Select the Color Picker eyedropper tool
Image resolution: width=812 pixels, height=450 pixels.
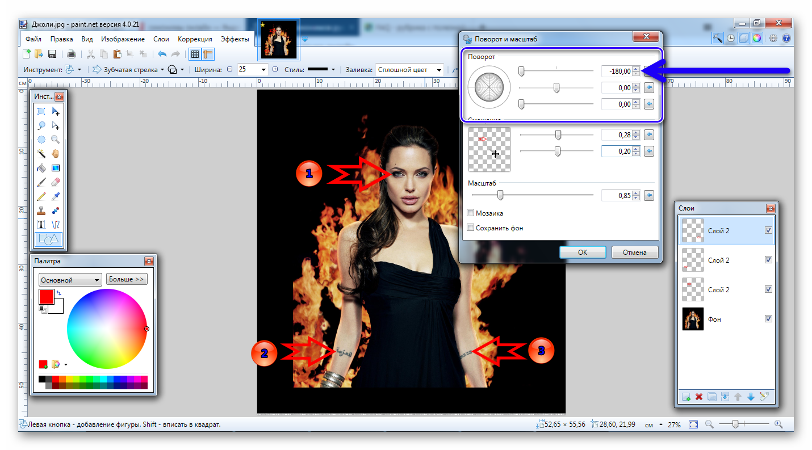(x=55, y=196)
